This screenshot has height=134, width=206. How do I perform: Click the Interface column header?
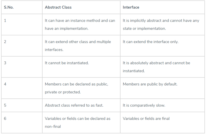(x=131, y=7)
